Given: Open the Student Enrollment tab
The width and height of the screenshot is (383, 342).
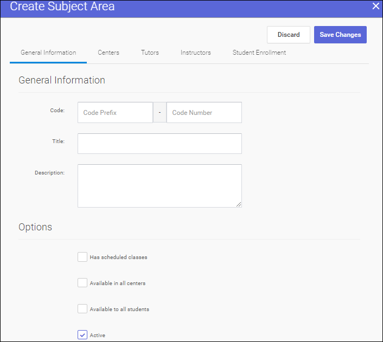Looking at the screenshot, I should (259, 53).
